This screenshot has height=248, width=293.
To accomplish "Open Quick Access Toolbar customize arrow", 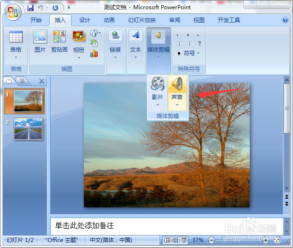I will click(x=69, y=8).
